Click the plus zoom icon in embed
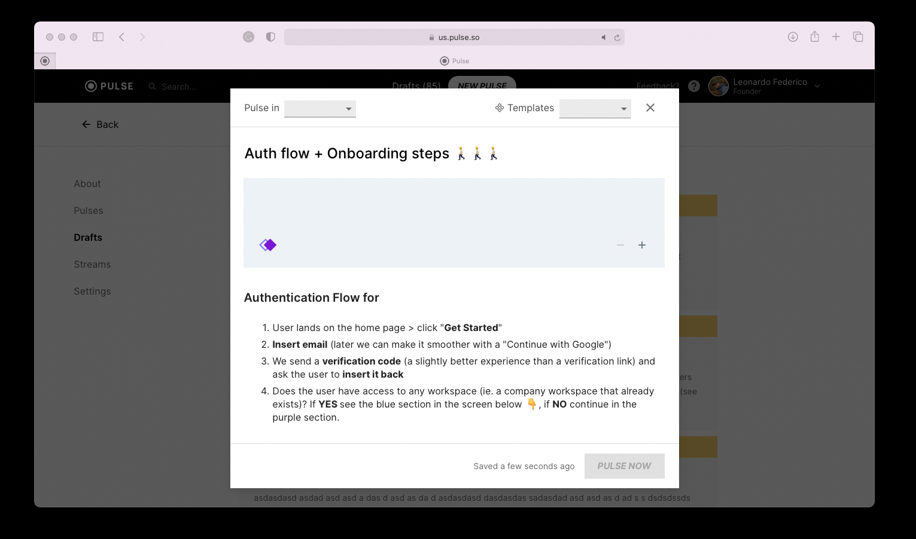Screen dimensions: 916x539 click(x=642, y=245)
